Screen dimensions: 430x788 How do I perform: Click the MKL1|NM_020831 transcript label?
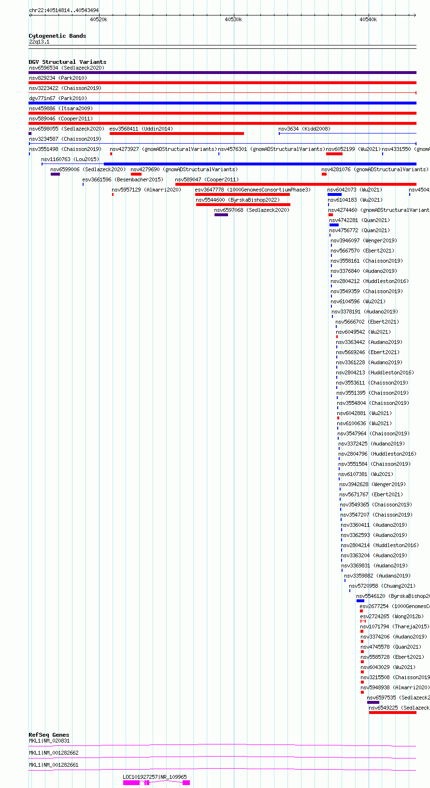click(x=49, y=741)
